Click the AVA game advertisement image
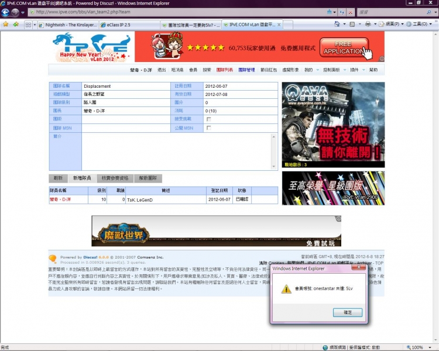This screenshot has height=351, width=439. click(x=333, y=125)
